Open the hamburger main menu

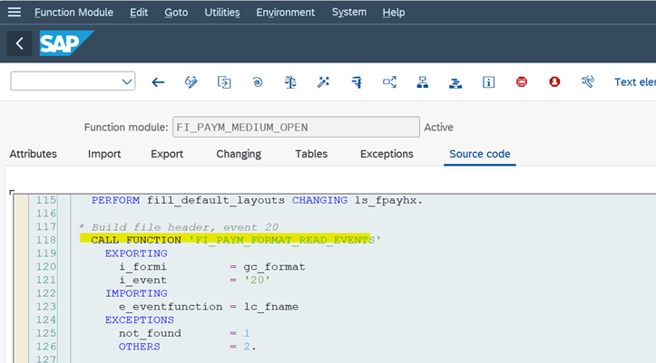click(15, 12)
